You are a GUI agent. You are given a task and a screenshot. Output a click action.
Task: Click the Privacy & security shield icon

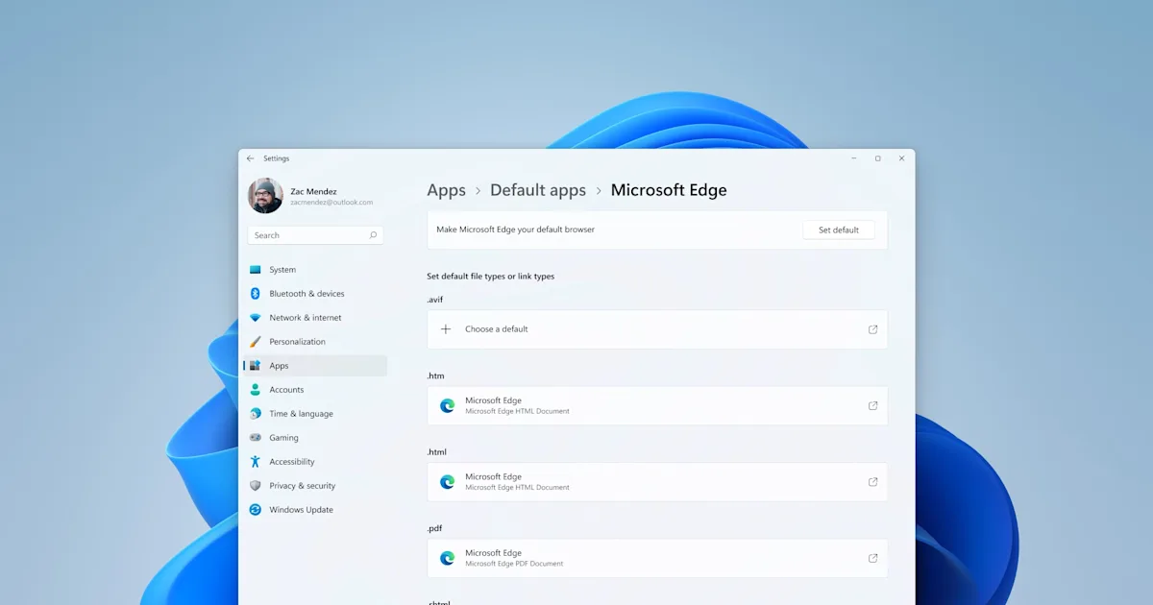tap(256, 486)
